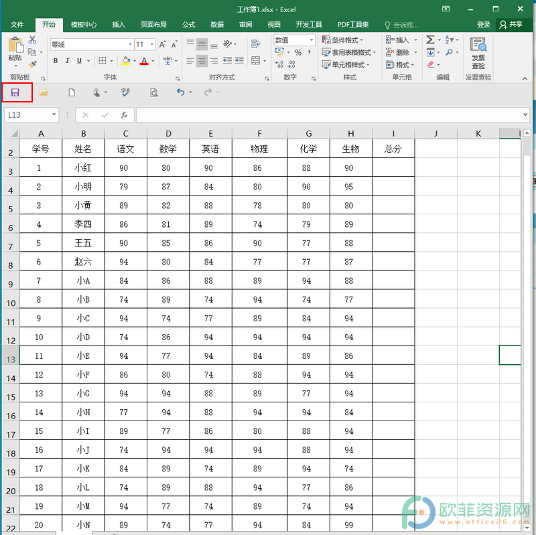Screen dimensions: 536x535
Task: Open Cell Styles (单元格样式) menu
Action: (x=346, y=64)
